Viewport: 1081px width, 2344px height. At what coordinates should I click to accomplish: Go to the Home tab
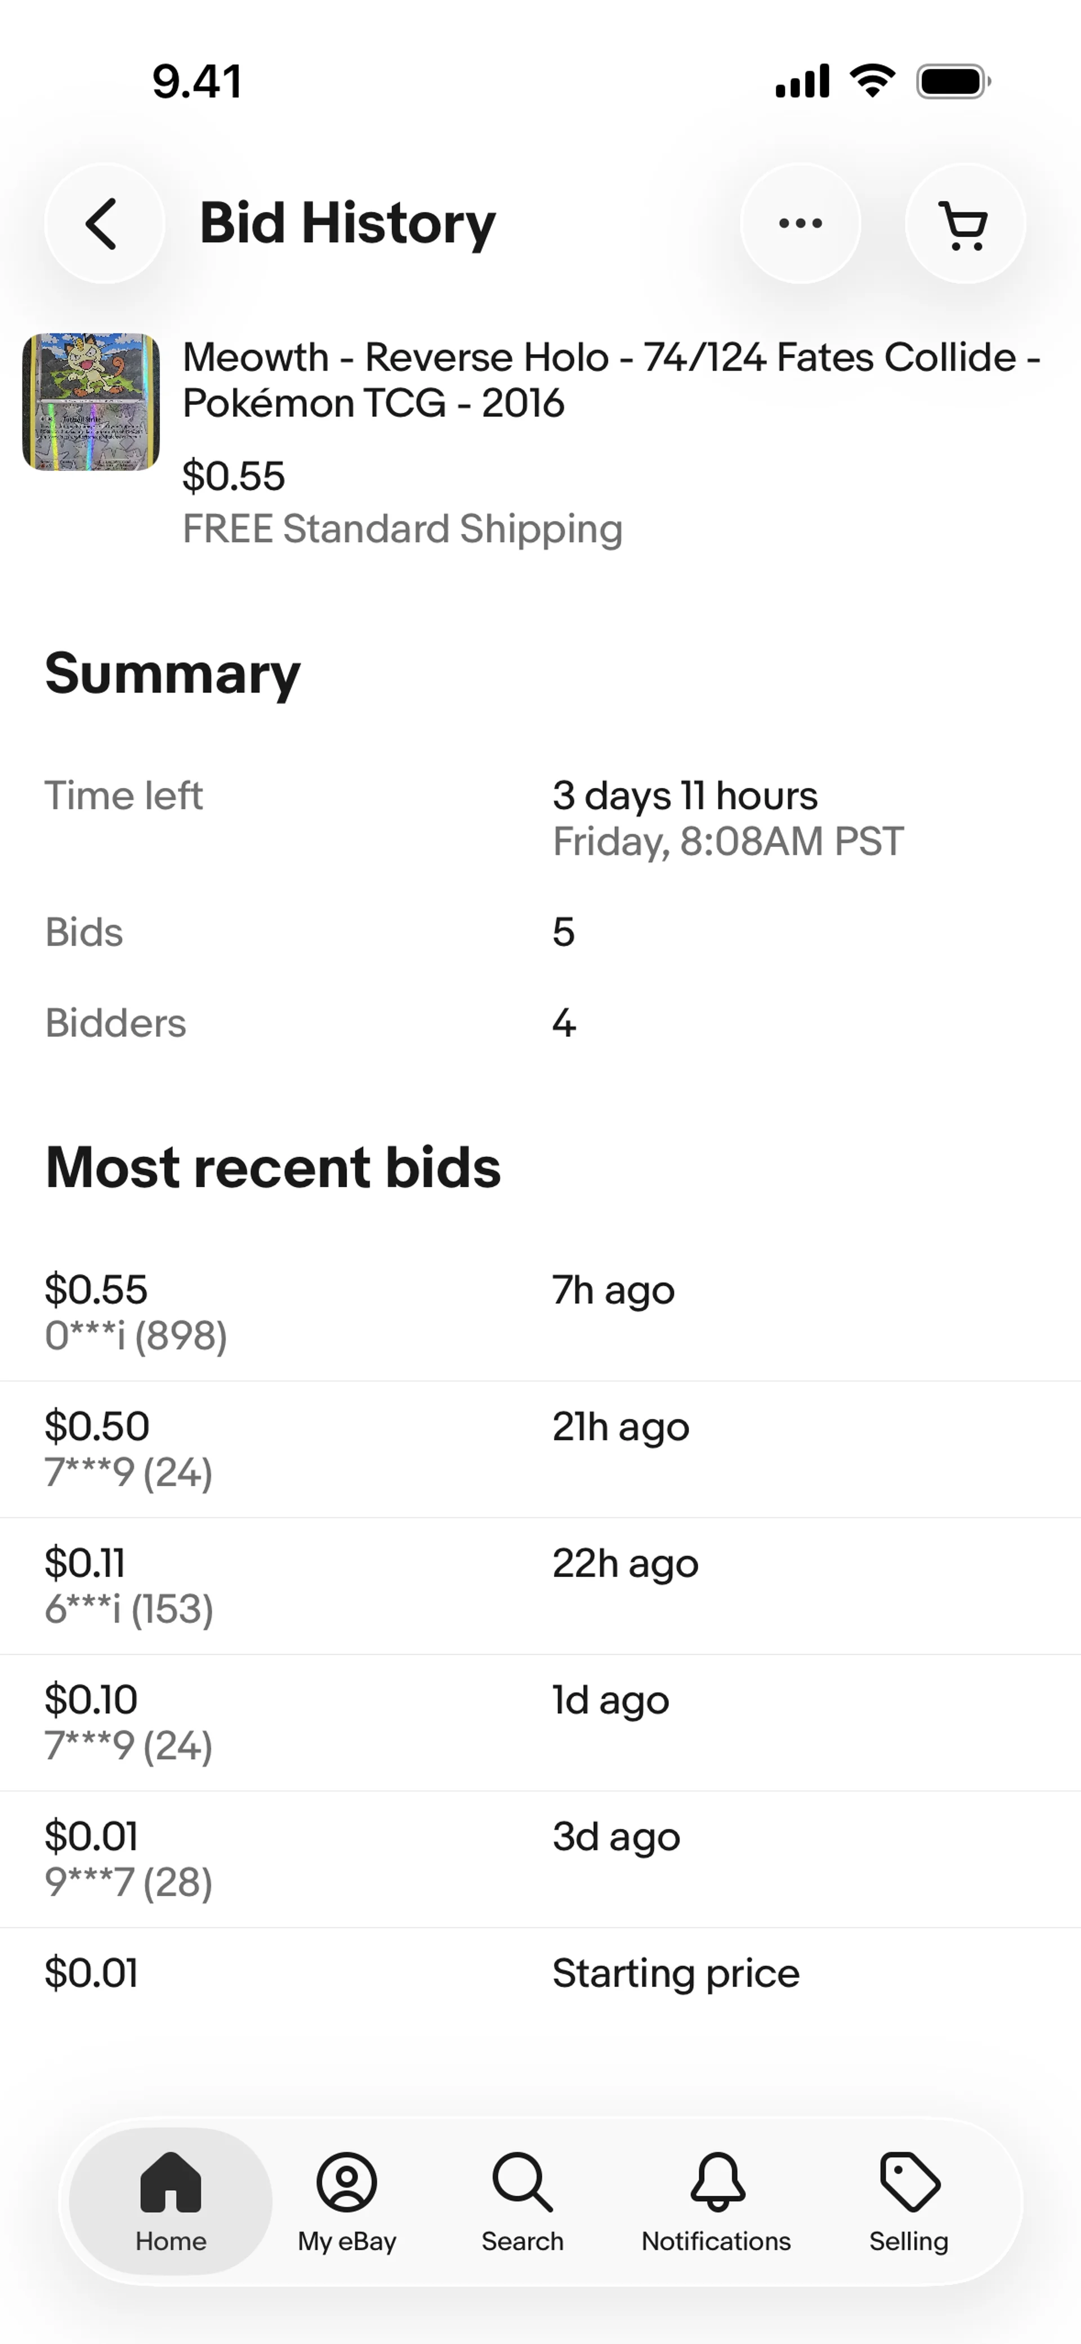click(171, 2200)
